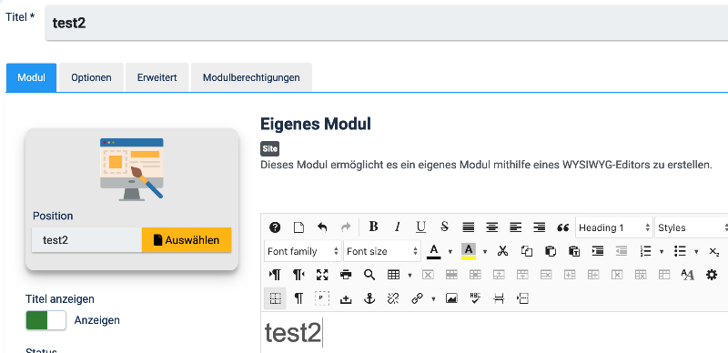728x353 pixels.
Task: Insert a page break
Action: coord(499,298)
